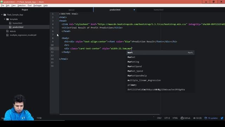Viewport: 225px width, 127px height.
Task: Choose 'mark' autocomplete suggestion
Action: tap(160, 53)
